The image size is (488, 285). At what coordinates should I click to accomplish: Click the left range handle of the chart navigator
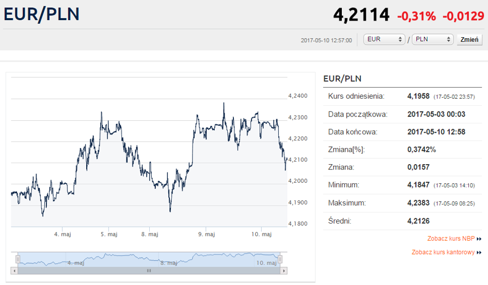coord(18,259)
